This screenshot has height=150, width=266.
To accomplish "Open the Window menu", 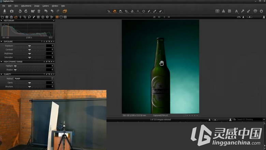I will pos(55,6).
